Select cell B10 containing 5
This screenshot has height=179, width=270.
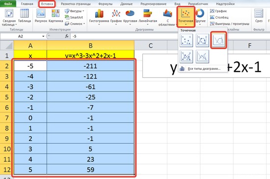91,149
